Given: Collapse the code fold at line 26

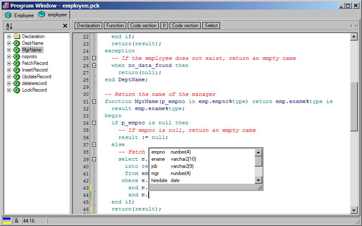Looking at the screenshot, I should [x=94, y=65].
